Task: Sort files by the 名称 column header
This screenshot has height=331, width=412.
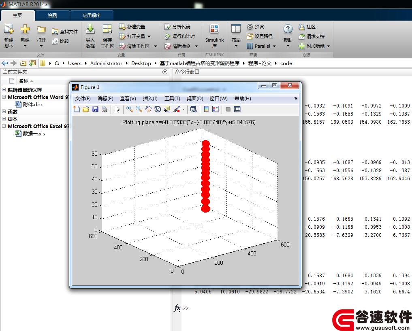Action: click(23, 81)
